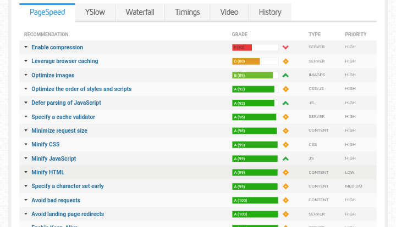This screenshot has height=227, width=396.
Task: Click the Type column header
Action: point(315,35)
